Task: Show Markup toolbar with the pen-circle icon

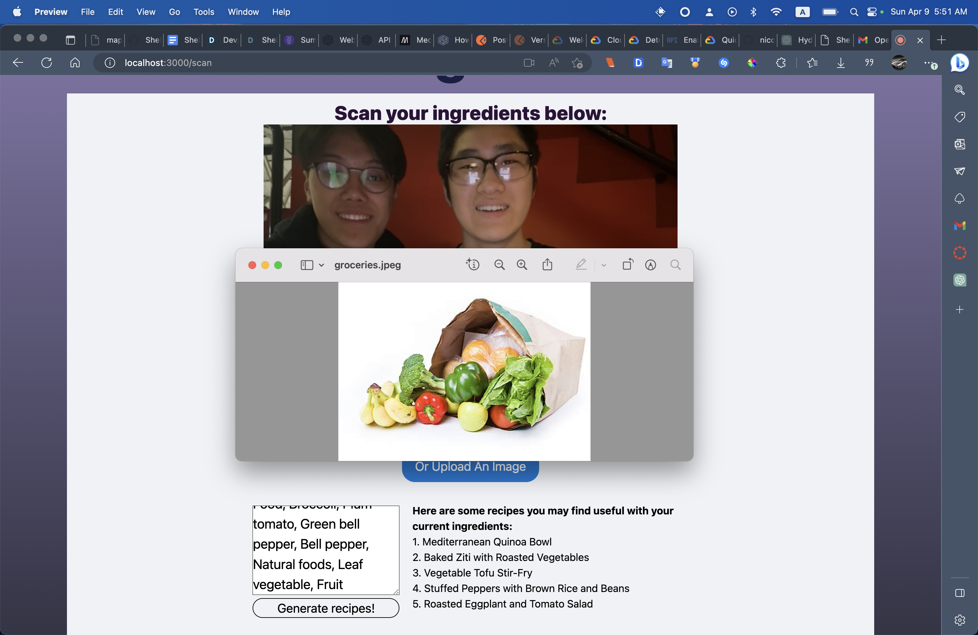Action: click(x=650, y=265)
